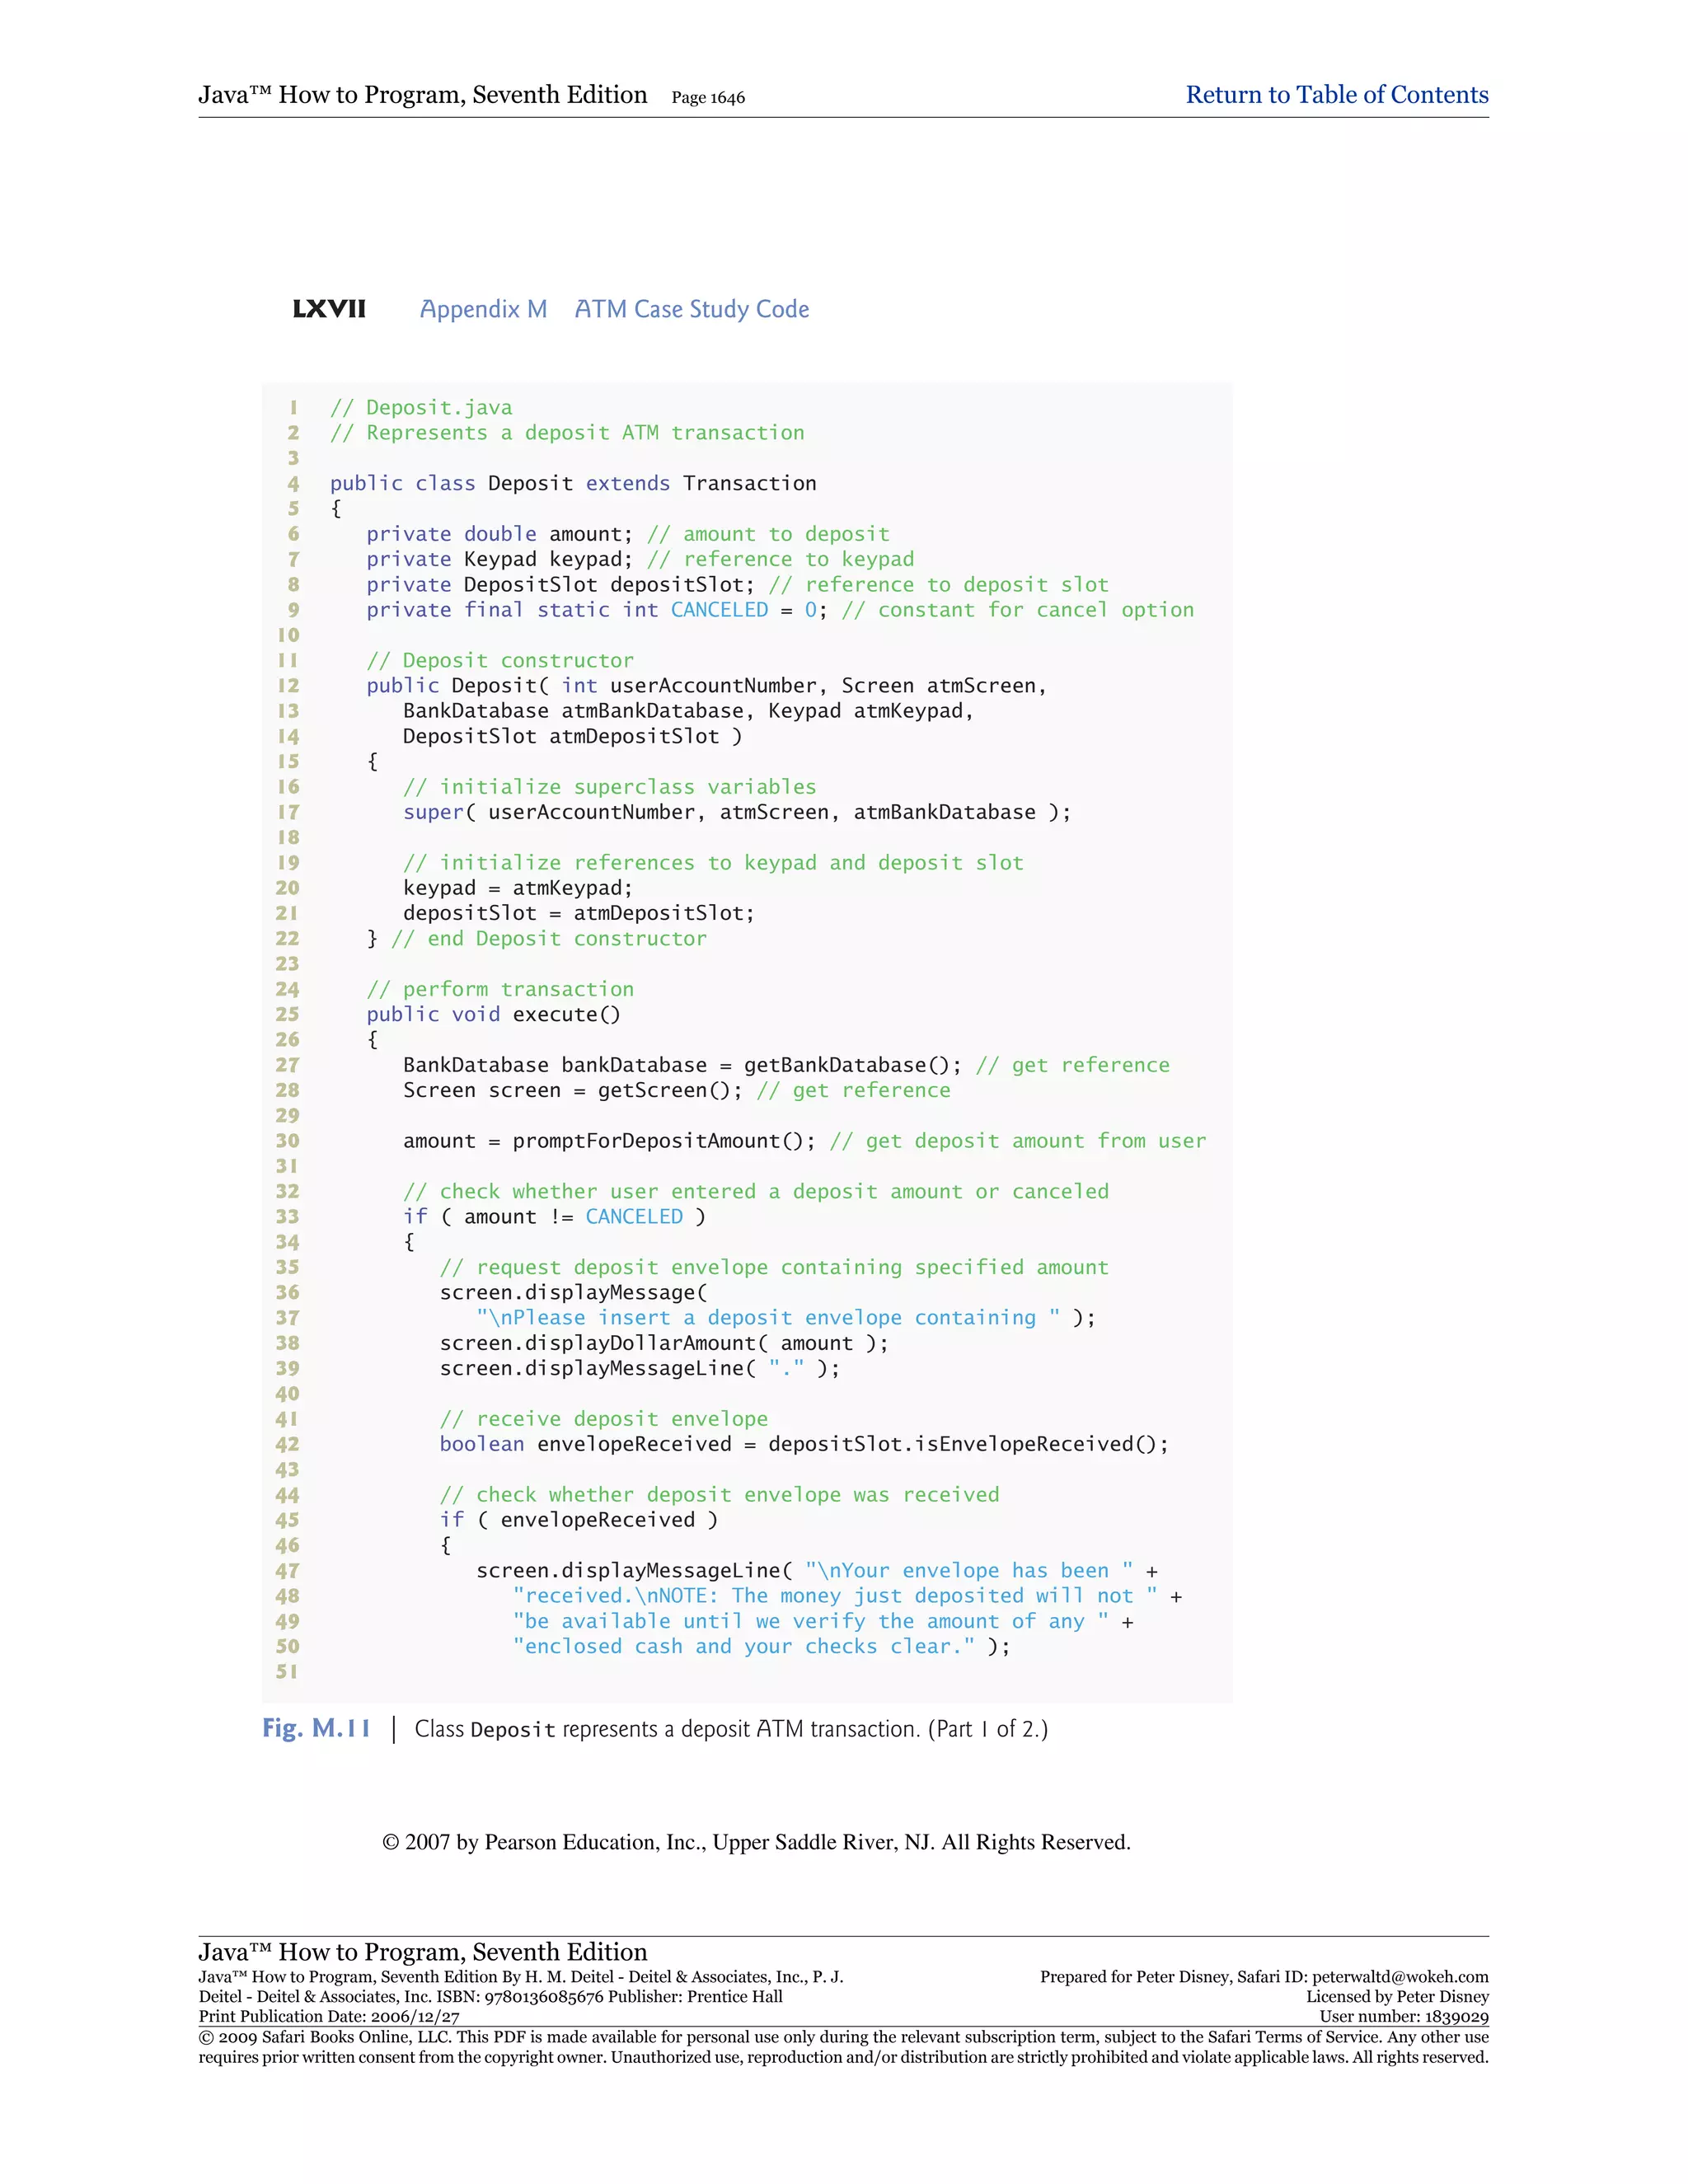Click the CANCELED constant on line 9

pyautogui.click(x=719, y=610)
